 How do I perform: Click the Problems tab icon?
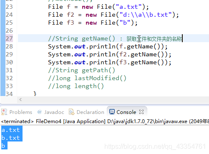point(4,112)
